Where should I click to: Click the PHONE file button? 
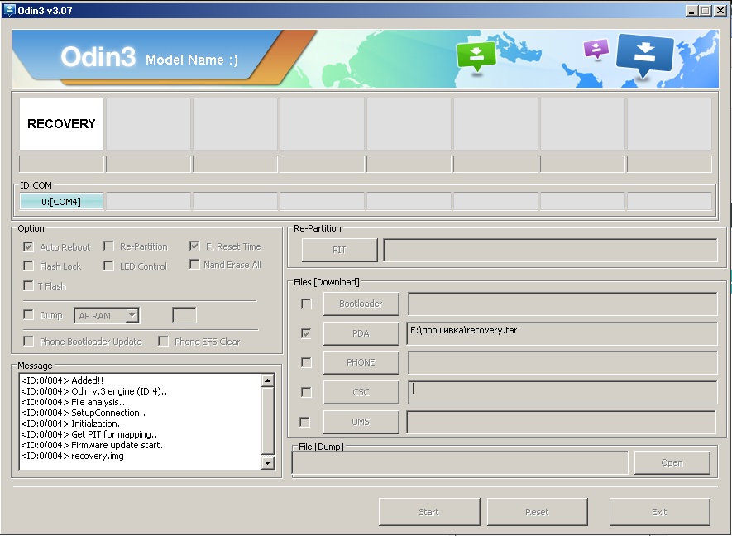[x=361, y=362]
